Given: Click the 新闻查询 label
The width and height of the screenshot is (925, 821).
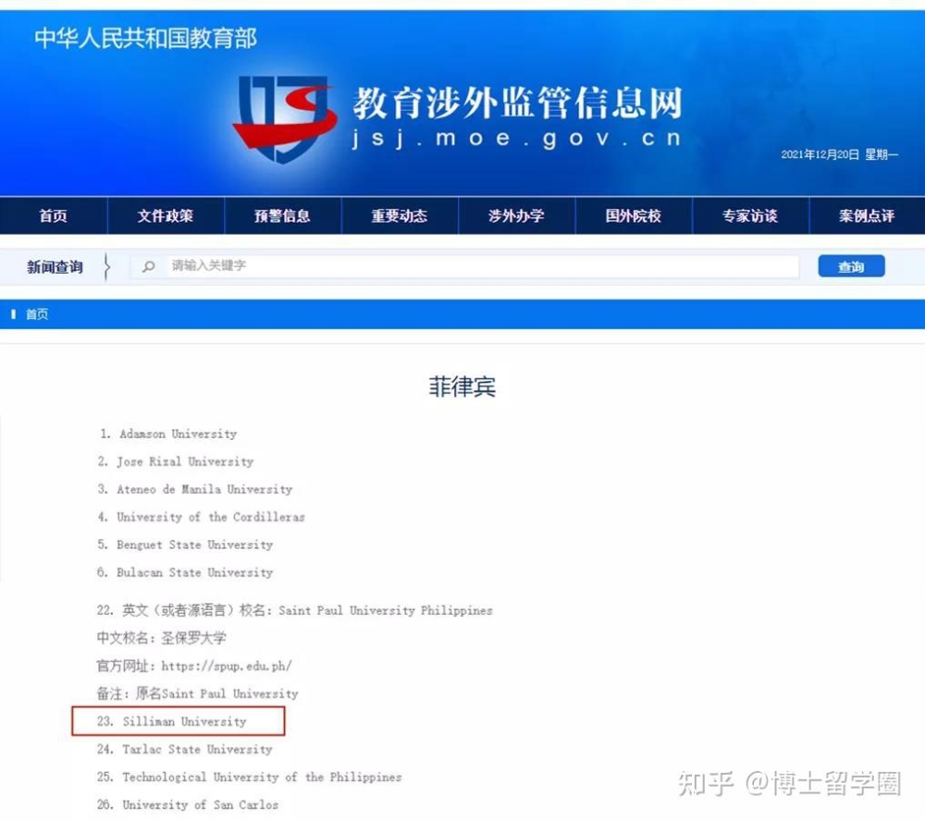Looking at the screenshot, I should click(x=55, y=267).
